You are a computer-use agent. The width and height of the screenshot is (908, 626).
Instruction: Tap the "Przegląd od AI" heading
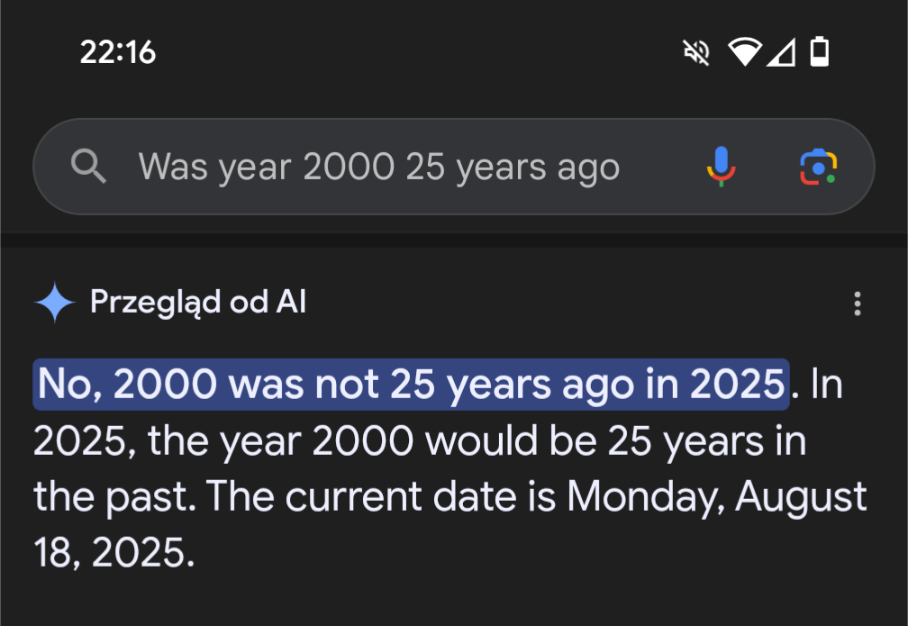pos(198,303)
